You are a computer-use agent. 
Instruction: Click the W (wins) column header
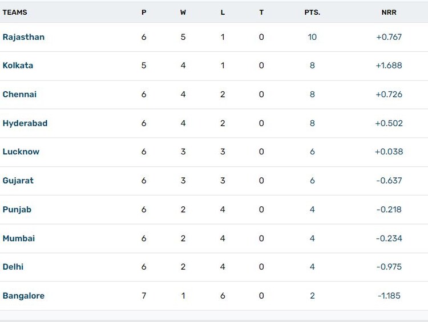tap(183, 12)
